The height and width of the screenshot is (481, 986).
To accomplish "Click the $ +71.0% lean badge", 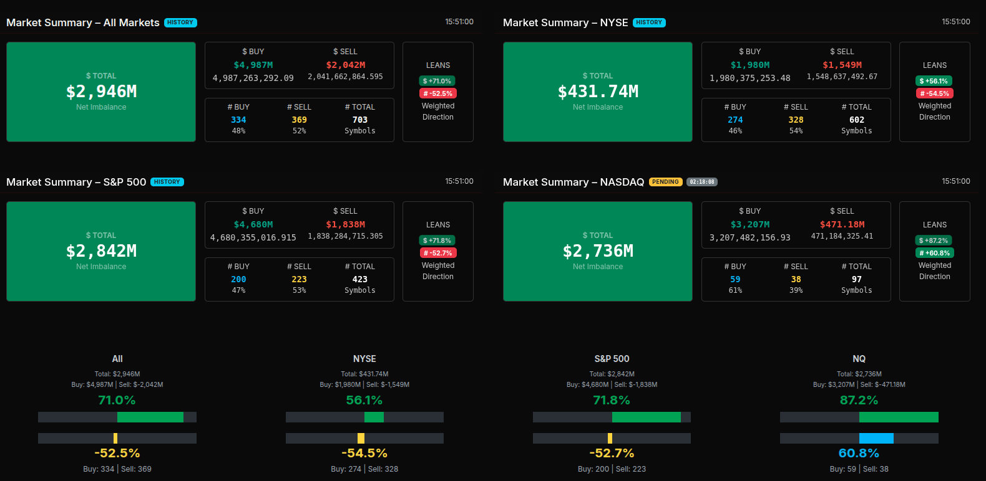I will pyautogui.click(x=437, y=81).
